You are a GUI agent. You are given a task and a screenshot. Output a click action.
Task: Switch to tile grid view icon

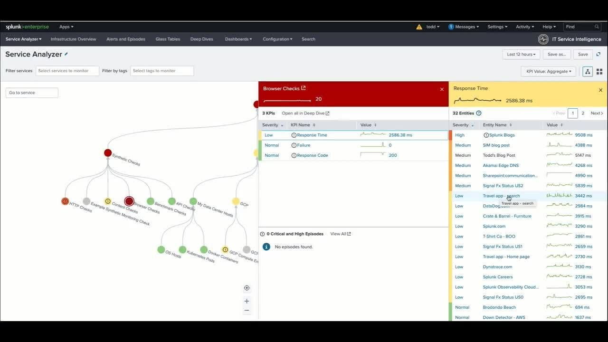point(599,71)
